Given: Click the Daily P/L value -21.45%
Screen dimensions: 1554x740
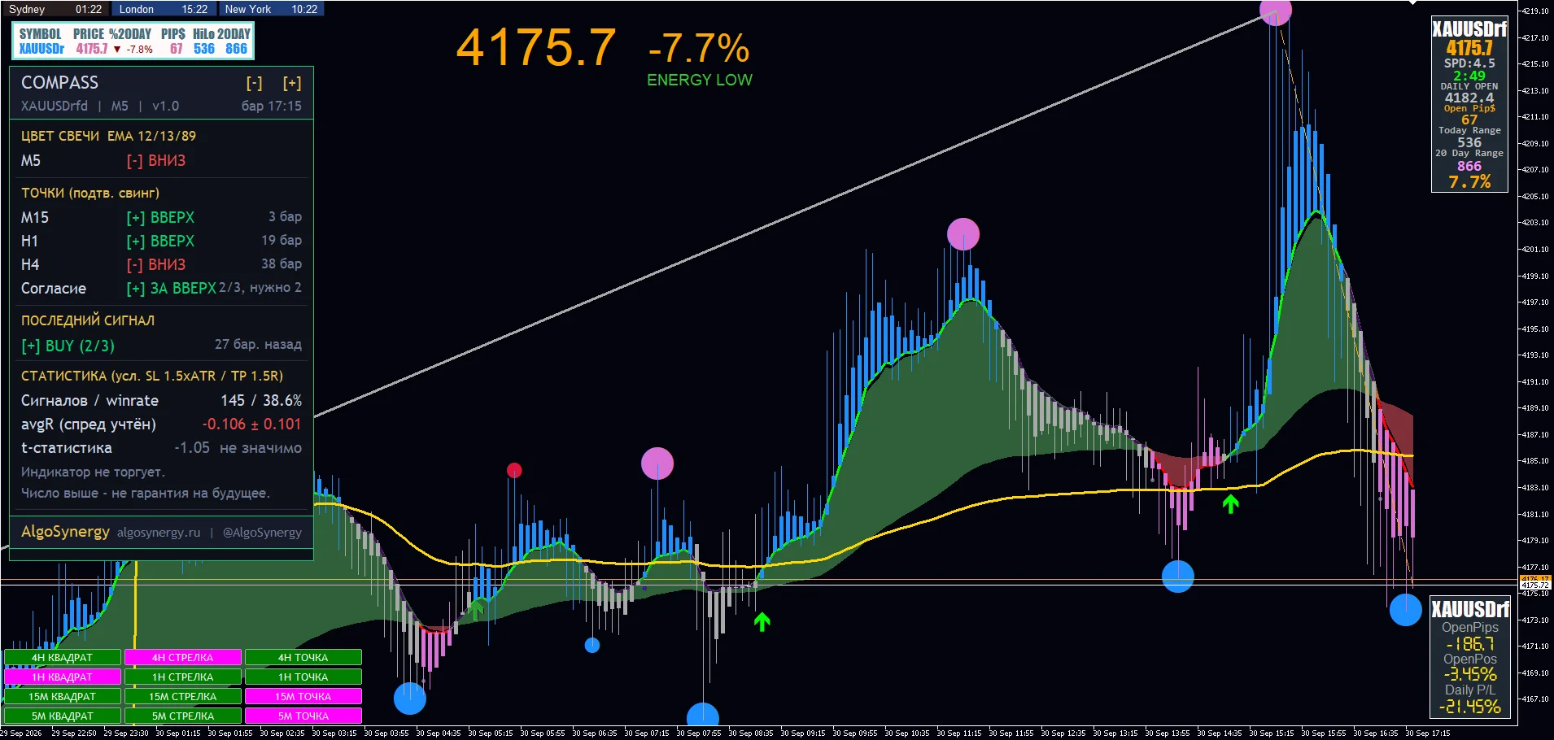Looking at the screenshot, I should point(1469,707).
